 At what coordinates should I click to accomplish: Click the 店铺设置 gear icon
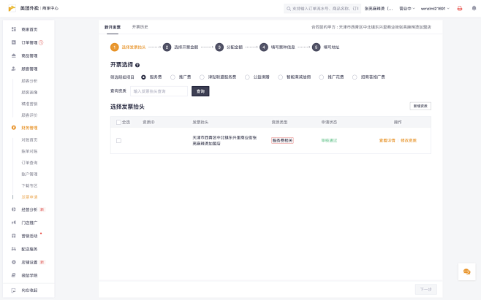pyautogui.click(x=14, y=261)
